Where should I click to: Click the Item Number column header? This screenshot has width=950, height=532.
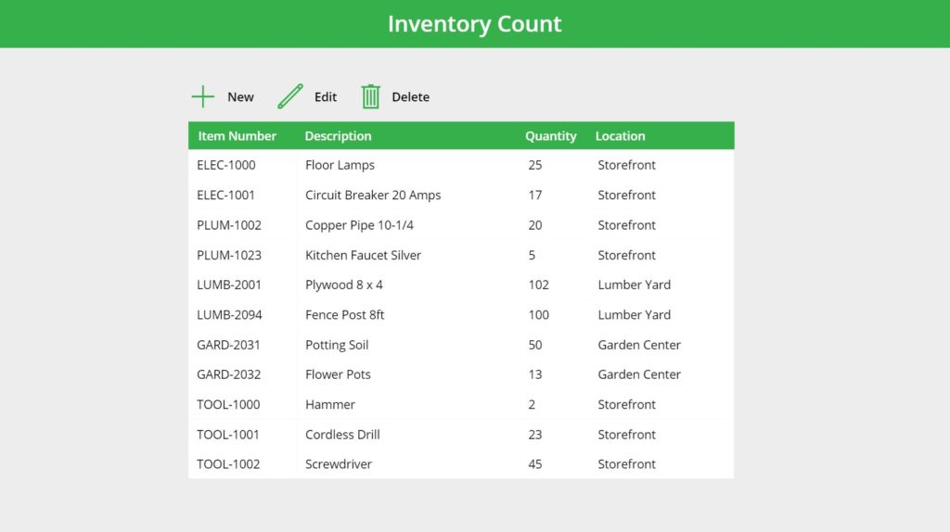(237, 136)
